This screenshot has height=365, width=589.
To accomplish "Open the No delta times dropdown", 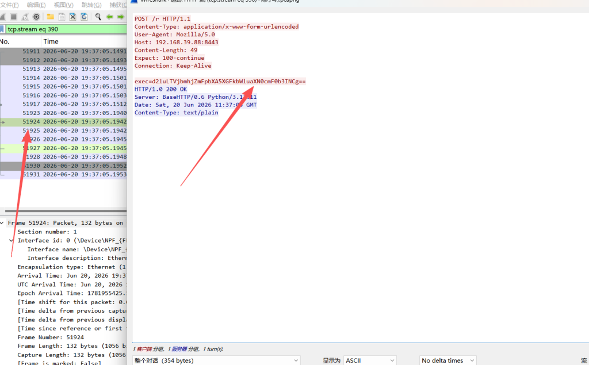I will [448, 360].
